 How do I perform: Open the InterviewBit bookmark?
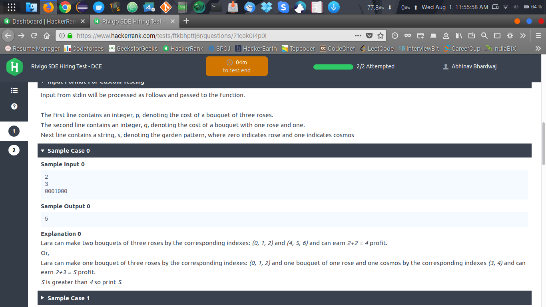click(x=419, y=48)
